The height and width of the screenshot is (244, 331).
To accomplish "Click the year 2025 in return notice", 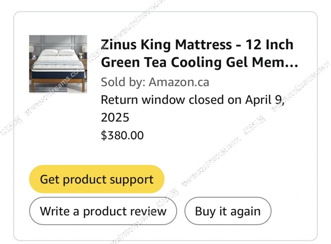I will (115, 118).
